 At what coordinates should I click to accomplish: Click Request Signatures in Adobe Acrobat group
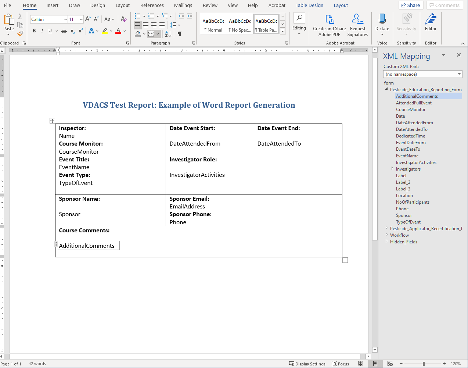pos(357,25)
